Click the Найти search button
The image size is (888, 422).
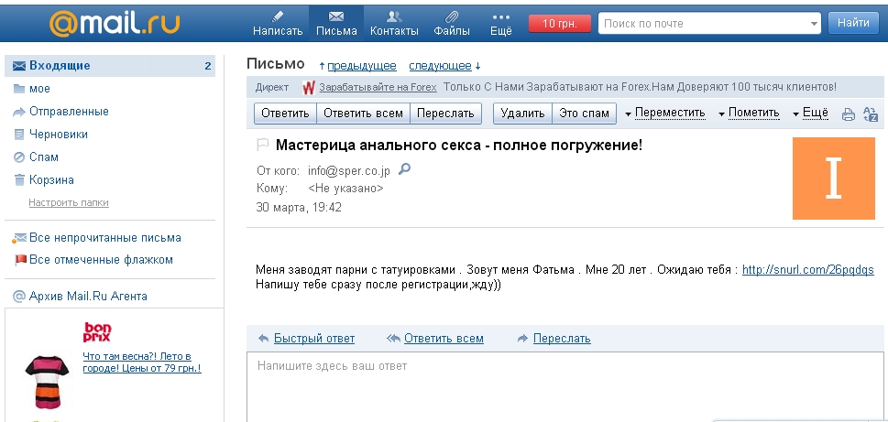point(853,23)
